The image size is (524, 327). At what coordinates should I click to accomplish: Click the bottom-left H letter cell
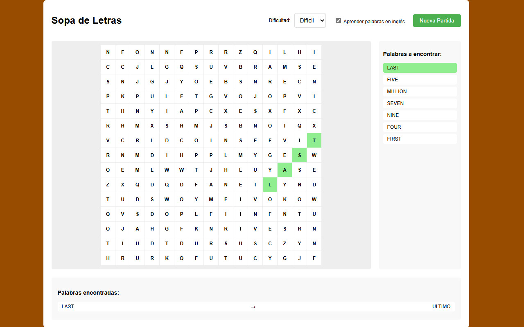coord(108,258)
